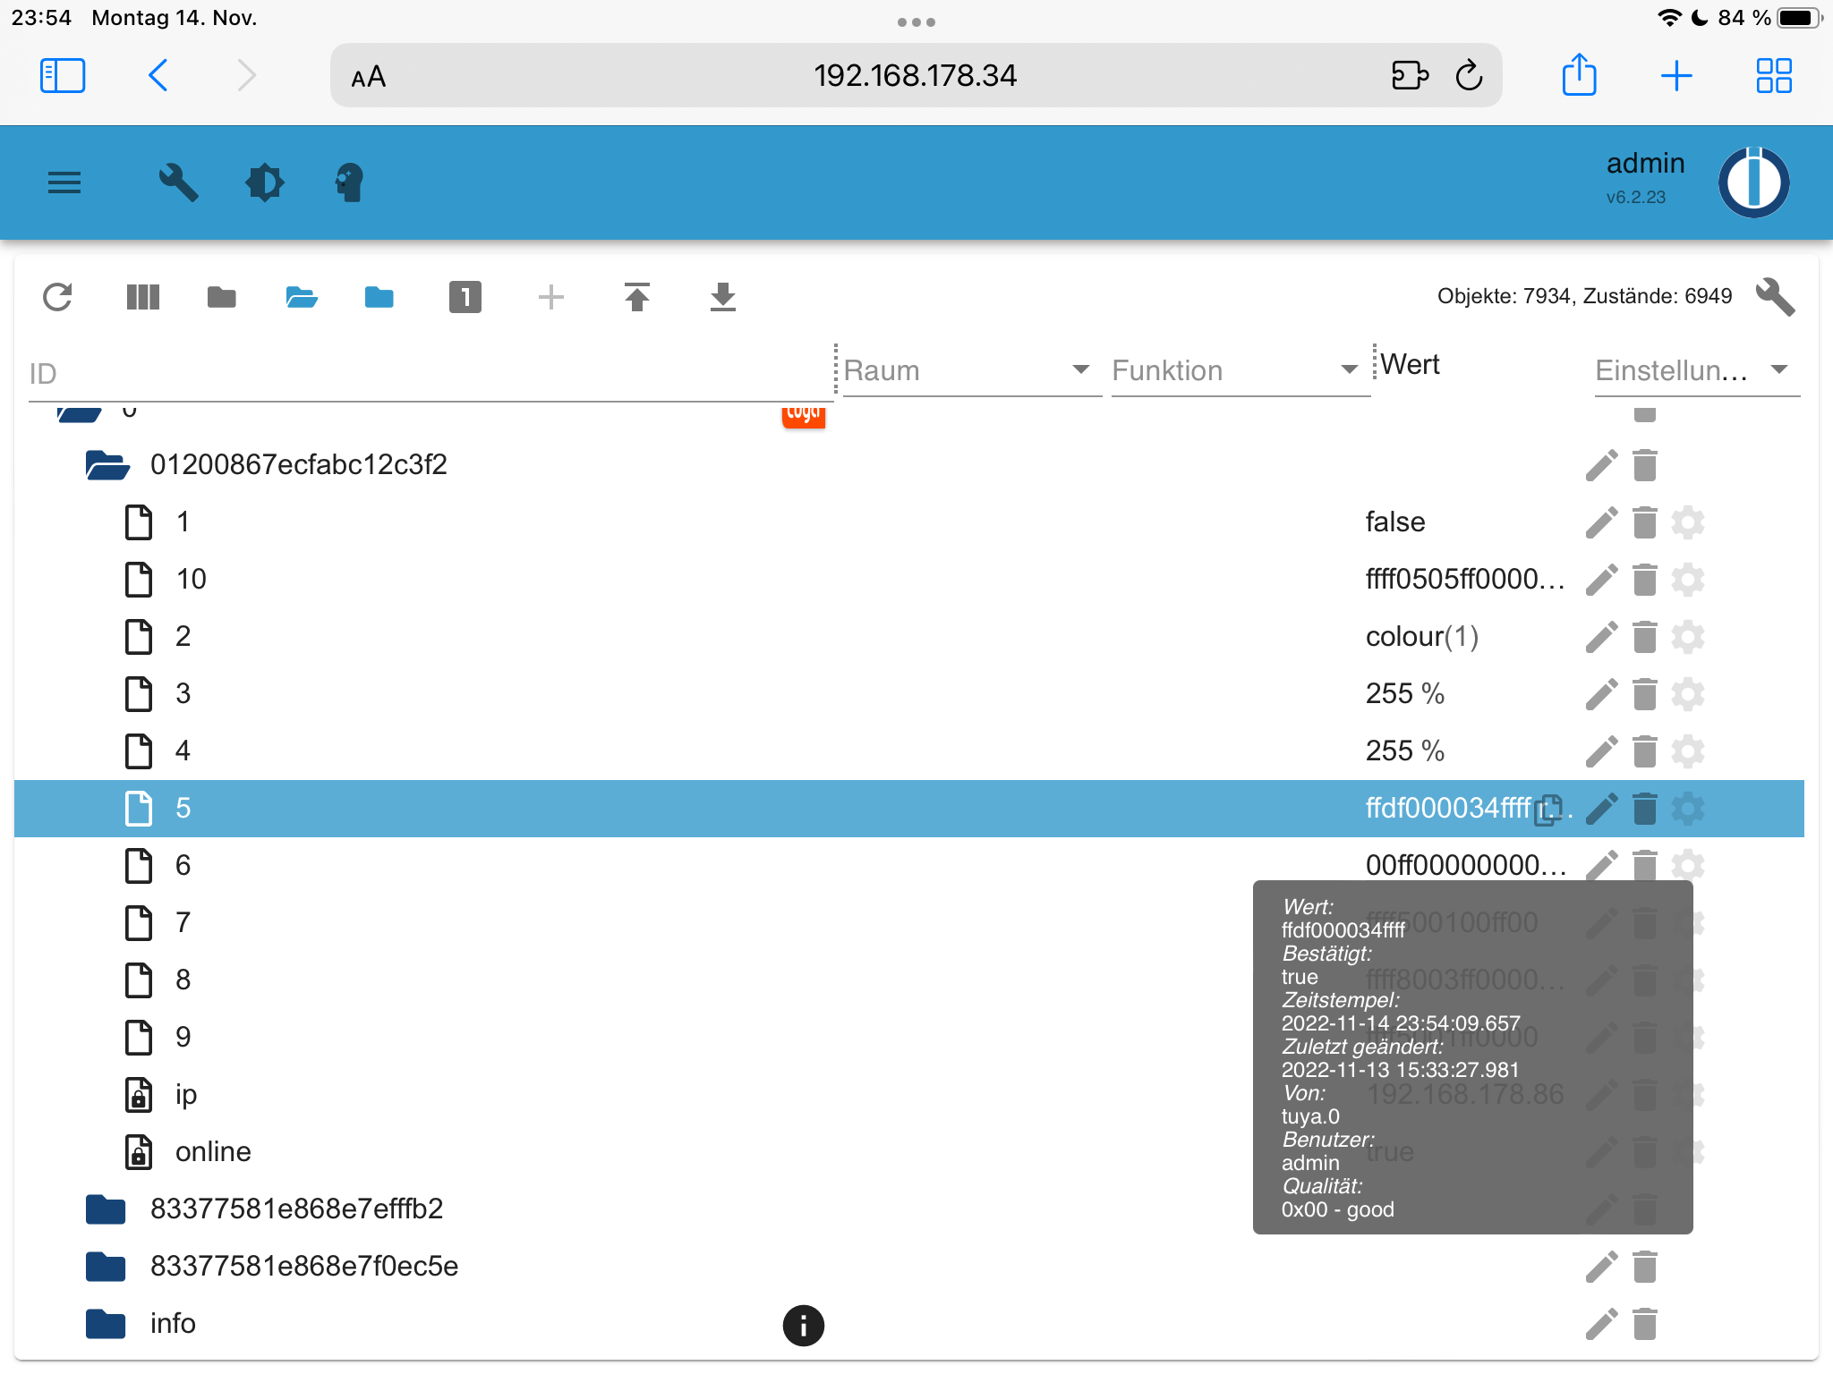Edit state 5 with pencil icon

click(x=1601, y=809)
